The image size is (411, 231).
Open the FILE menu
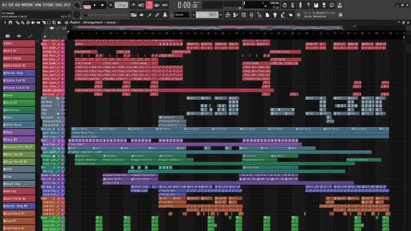pyautogui.click(x=4, y=5)
